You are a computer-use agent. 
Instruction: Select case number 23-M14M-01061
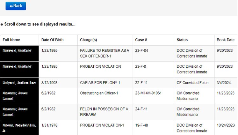148,93
